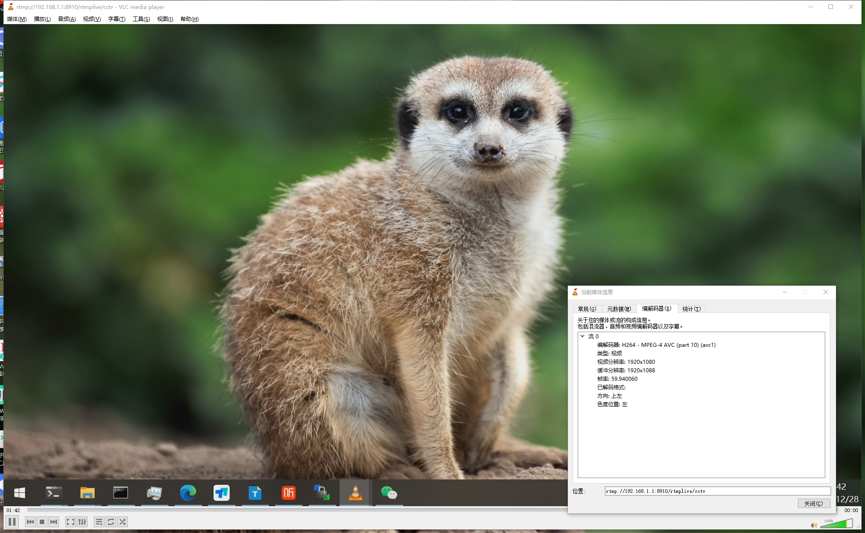The width and height of the screenshot is (865, 533).
Task: Open the 视图(I) menu
Action: [165, 19]
